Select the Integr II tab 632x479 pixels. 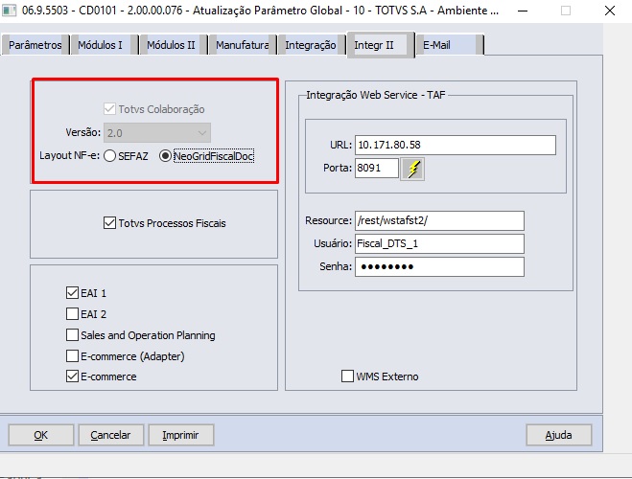click(381, 45)
